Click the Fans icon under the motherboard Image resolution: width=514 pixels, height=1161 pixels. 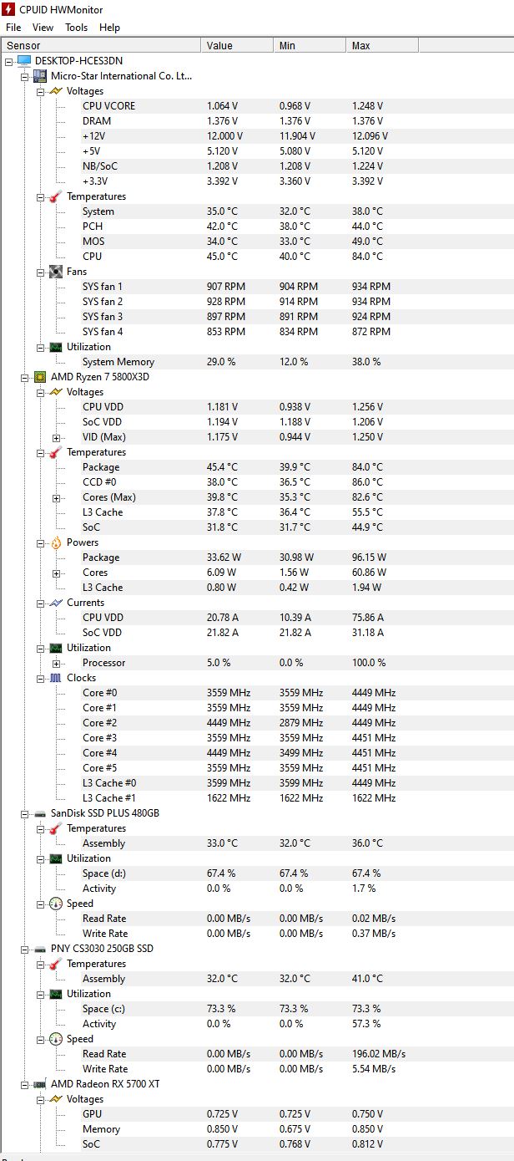tap(56, 272)
